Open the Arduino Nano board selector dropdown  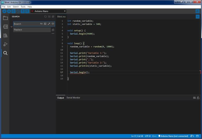click(48, 11)
